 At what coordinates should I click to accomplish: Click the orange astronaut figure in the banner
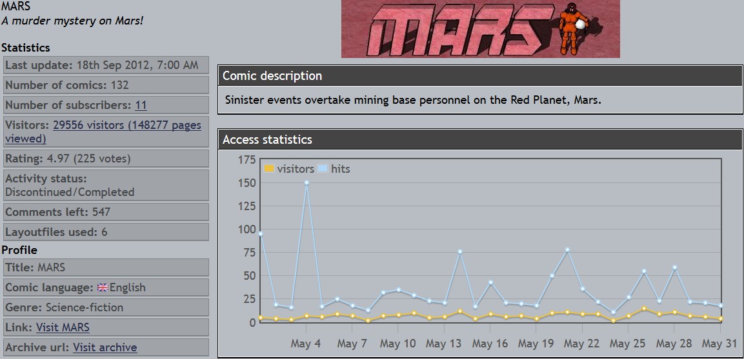pos(572,28)
